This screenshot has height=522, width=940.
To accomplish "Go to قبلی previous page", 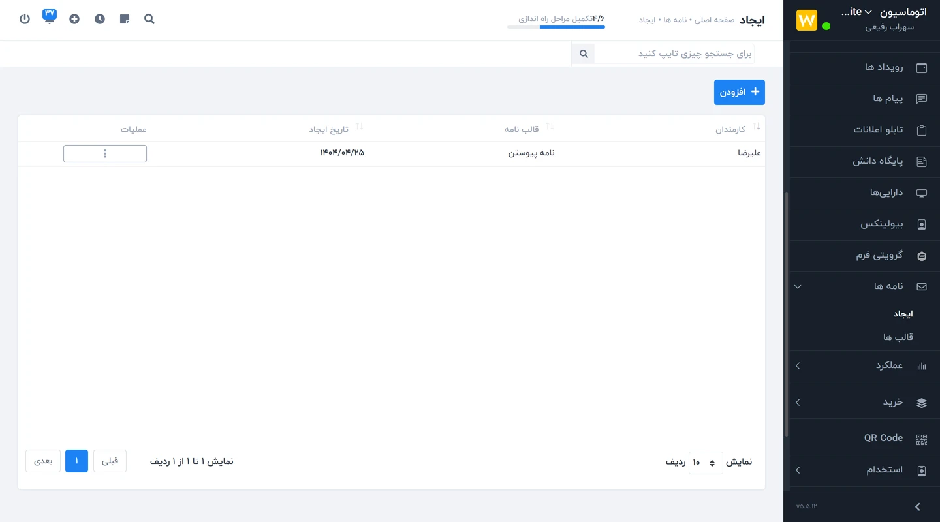I will pos(110,461).
